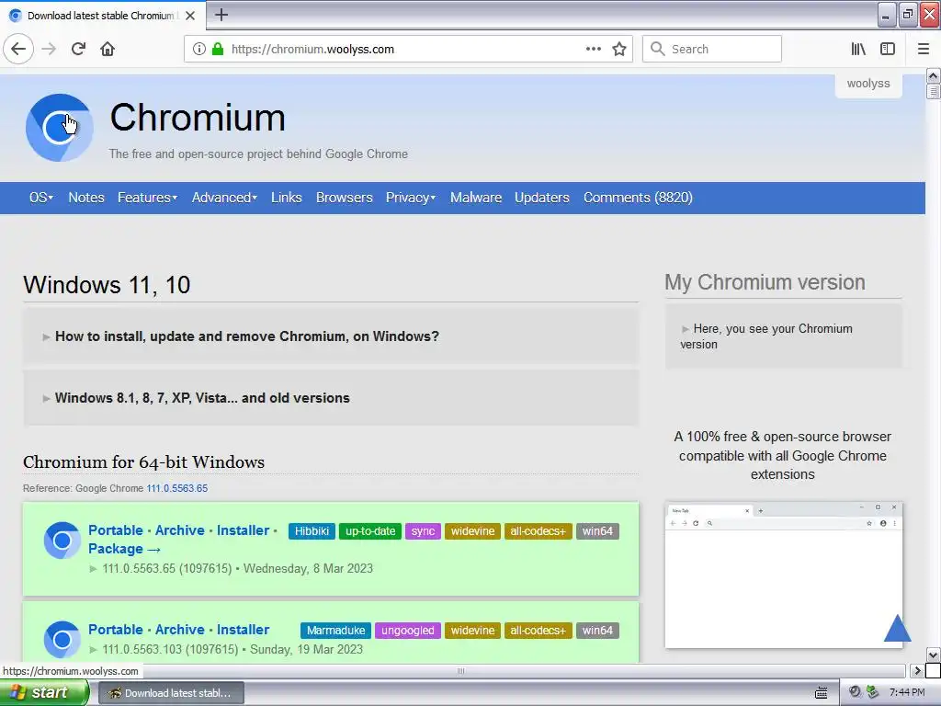
Task: Go to the Browsers menu item
Action: [345, 198]
